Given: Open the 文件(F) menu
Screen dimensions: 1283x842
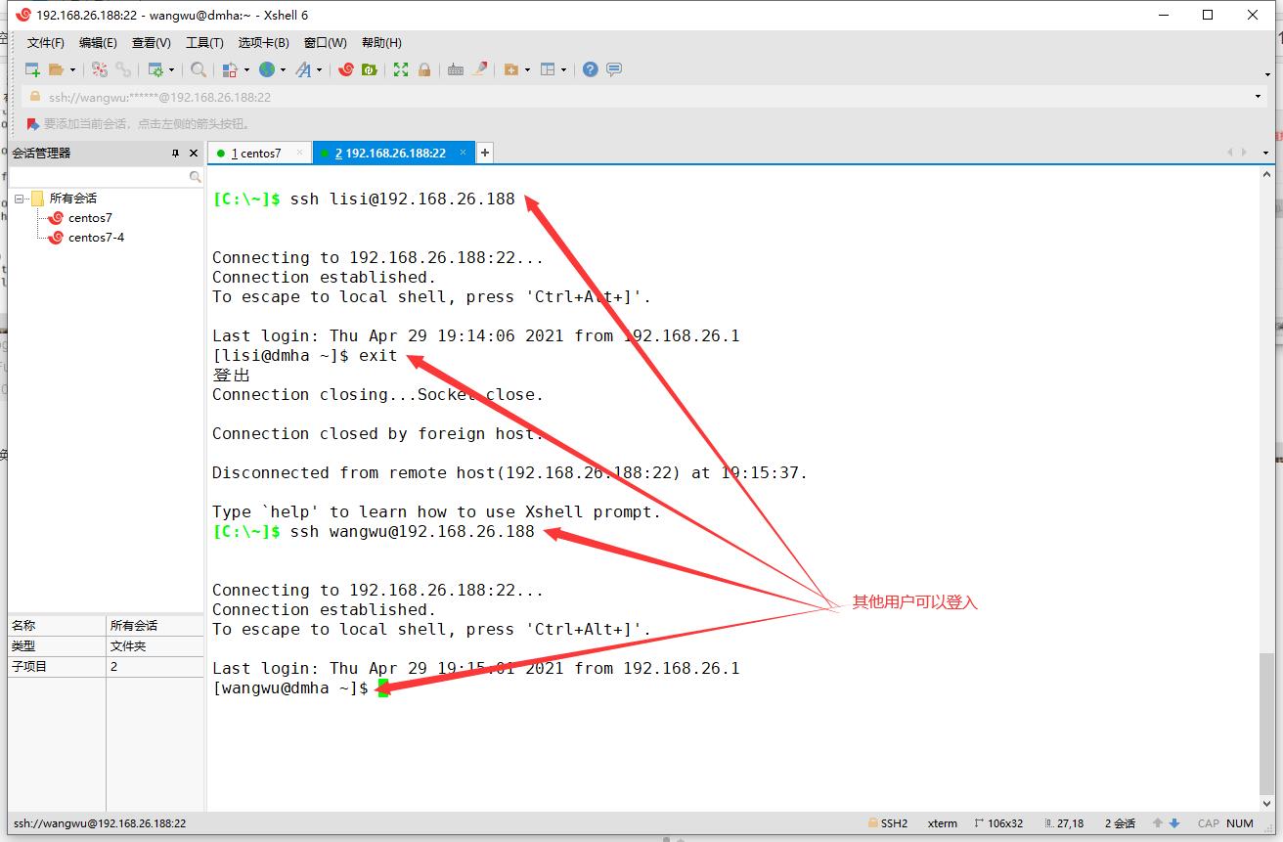Looking at the screenshot, I should [x=46, y=43].
